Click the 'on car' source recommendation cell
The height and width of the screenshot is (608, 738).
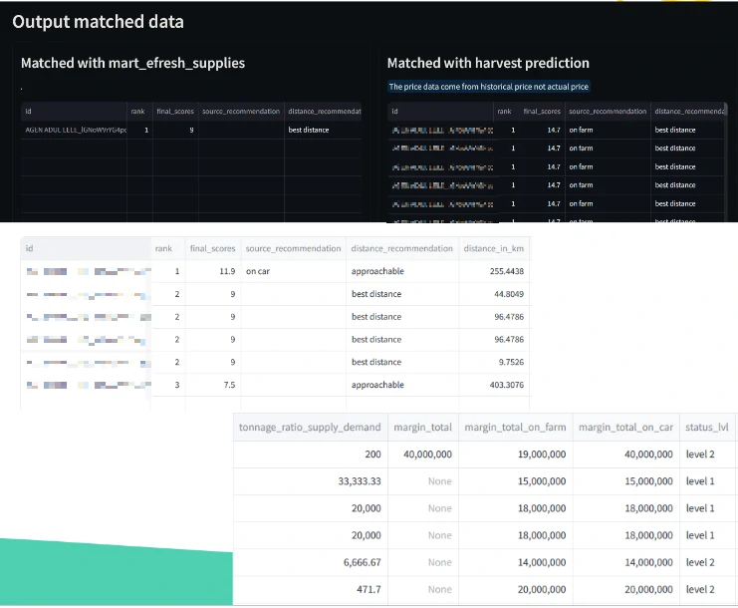[292, 271]
